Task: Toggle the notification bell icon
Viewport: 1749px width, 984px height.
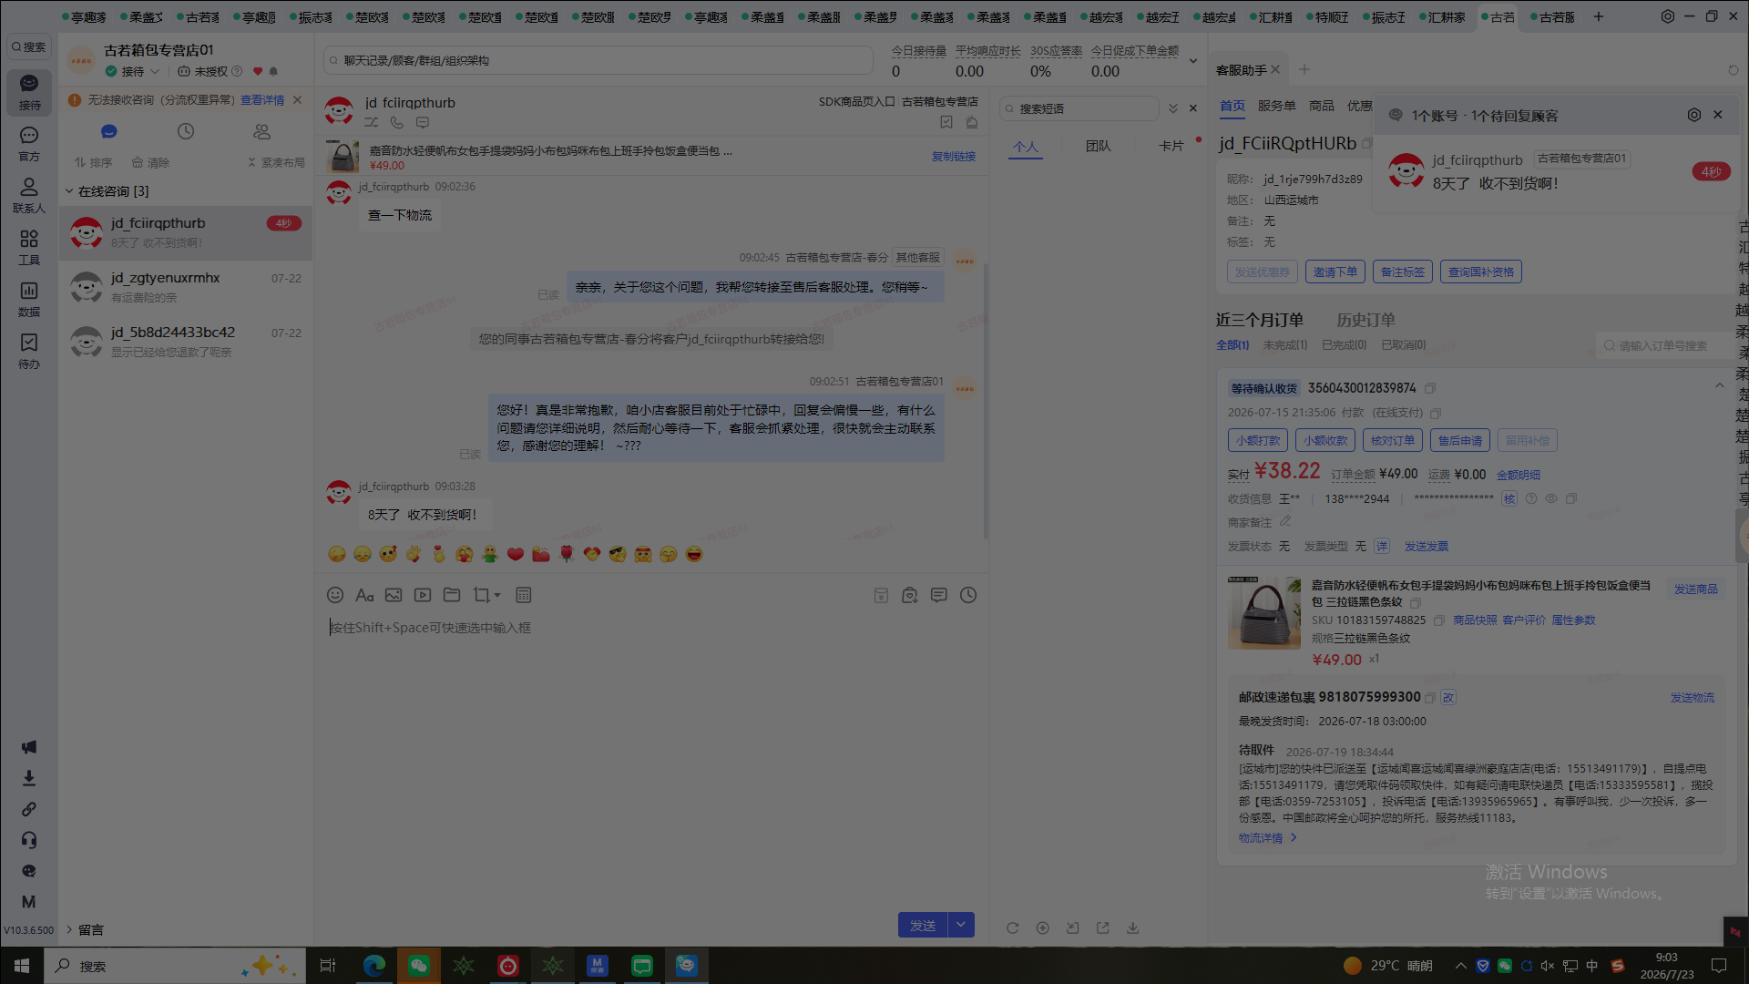Action: (273, 71)
